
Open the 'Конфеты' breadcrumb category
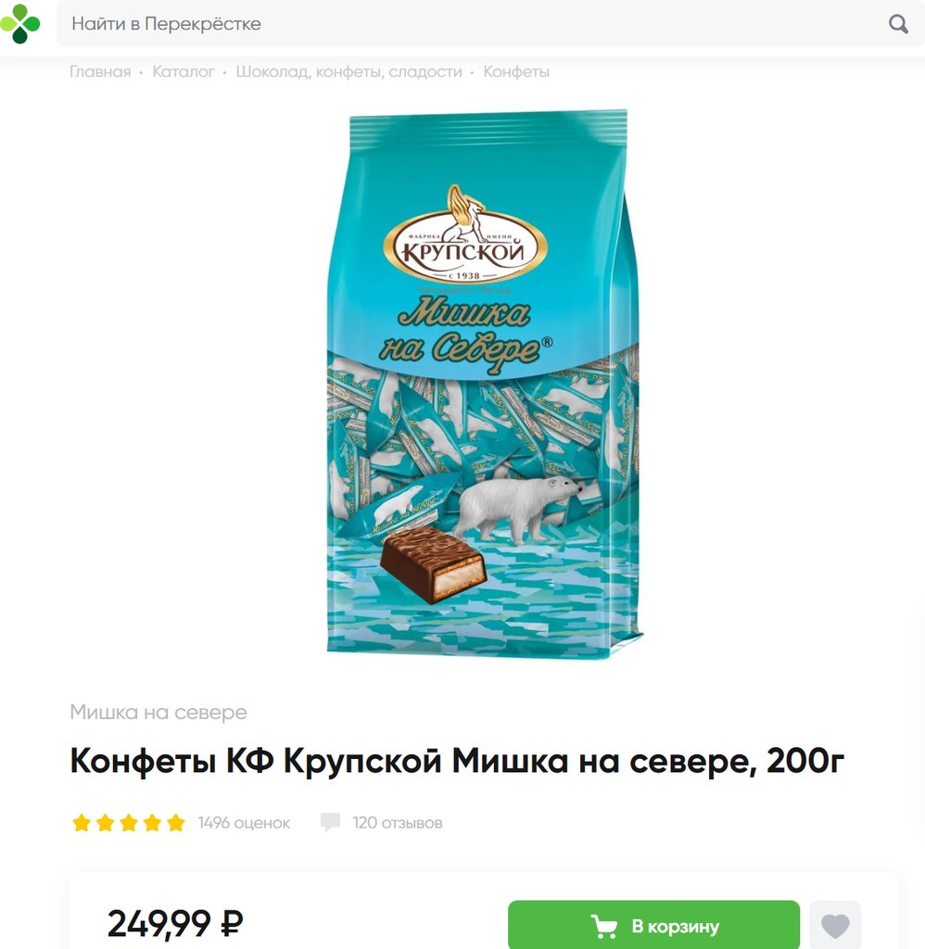point(516,71)
